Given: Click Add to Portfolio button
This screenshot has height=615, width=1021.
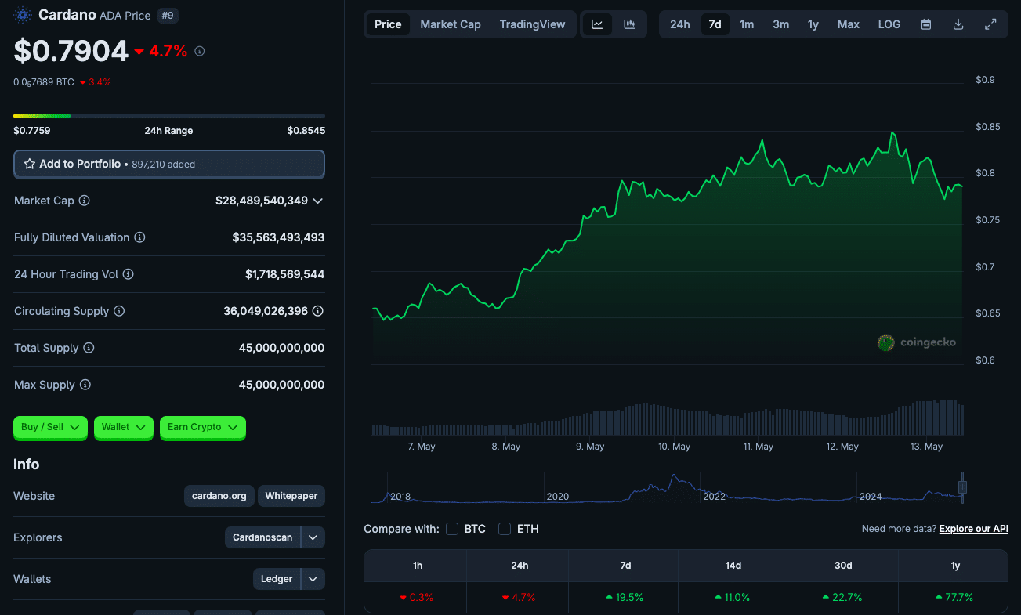Looking at the screenshot, I should click(x=169, y=165).
